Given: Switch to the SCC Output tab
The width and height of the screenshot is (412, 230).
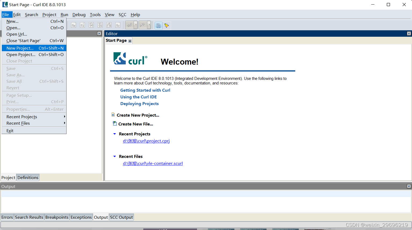Looking at the screenshot, I should click(121, 217).
